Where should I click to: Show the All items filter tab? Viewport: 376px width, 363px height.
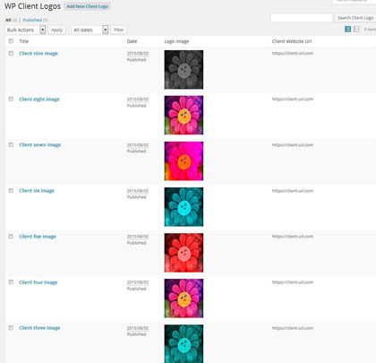point(8,20)
